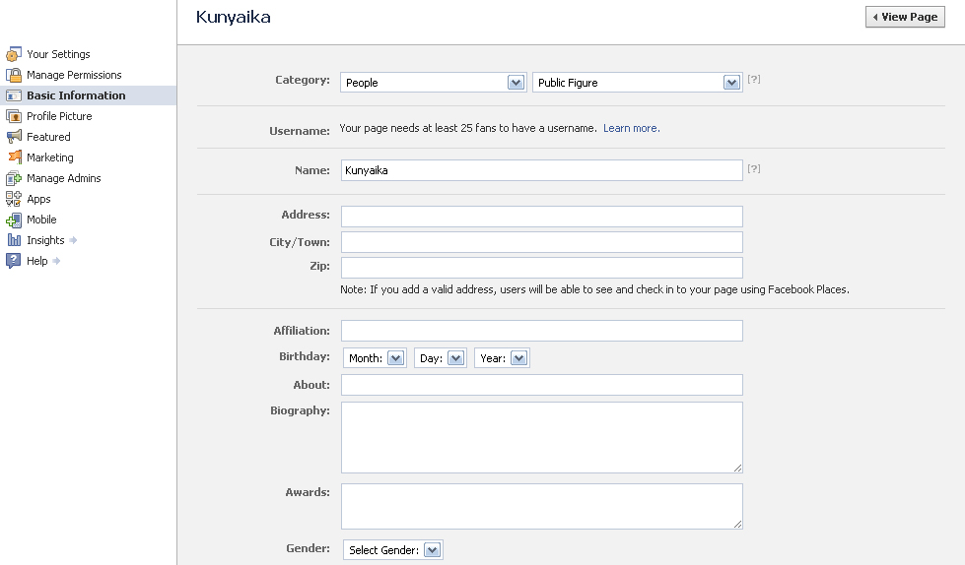This screenshot has width=965, height=565.
Task: Click the Manage Permissions lock icon
Action: click(x=14, y=75)
